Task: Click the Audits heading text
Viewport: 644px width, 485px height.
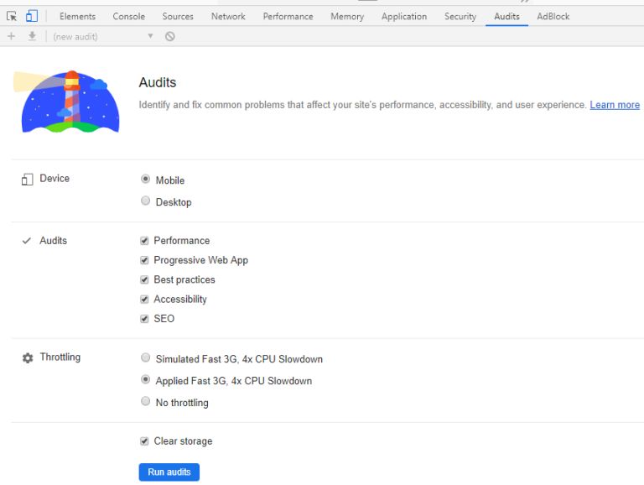Action: pyautogui.click(x=158, y=82)
